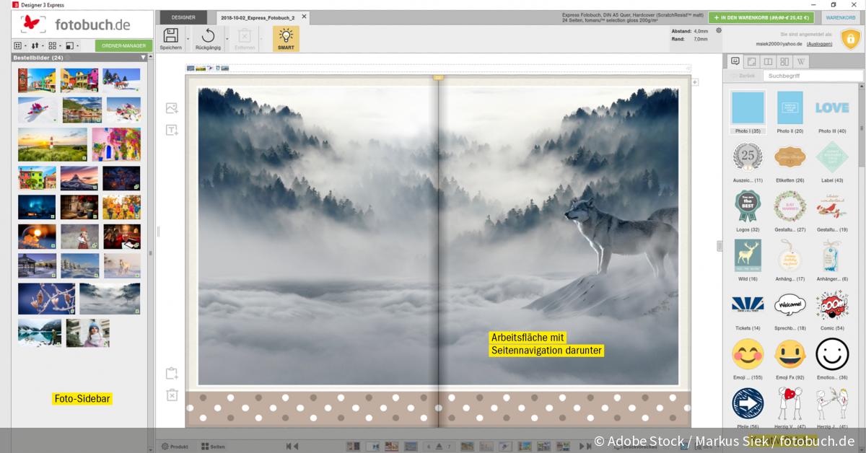866x453 pixels.
Task: Go to the previous page spread
Action: [296, 447]
